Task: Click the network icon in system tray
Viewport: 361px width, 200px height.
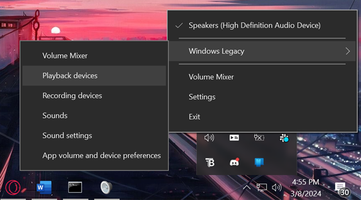Action: 262,187
